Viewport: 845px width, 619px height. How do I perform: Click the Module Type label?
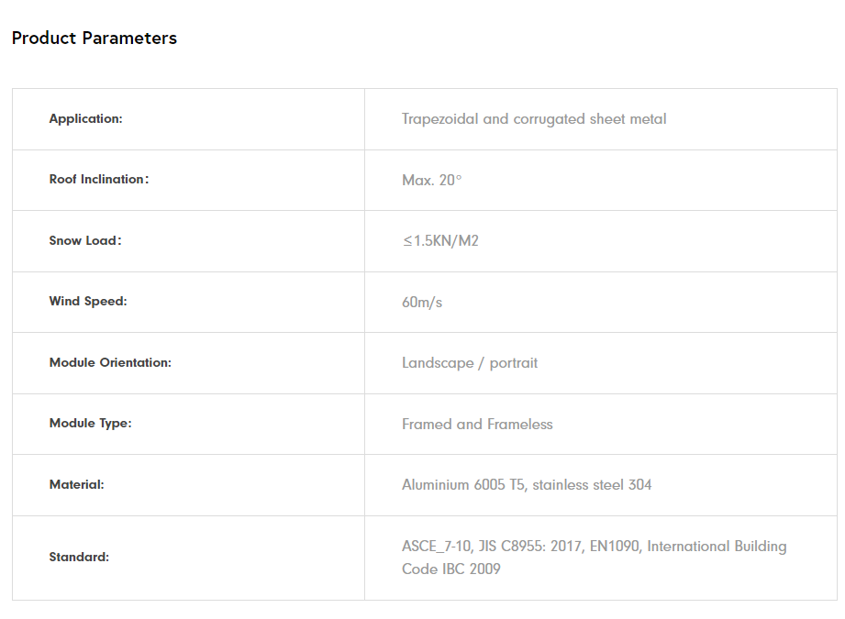point(90,424)
